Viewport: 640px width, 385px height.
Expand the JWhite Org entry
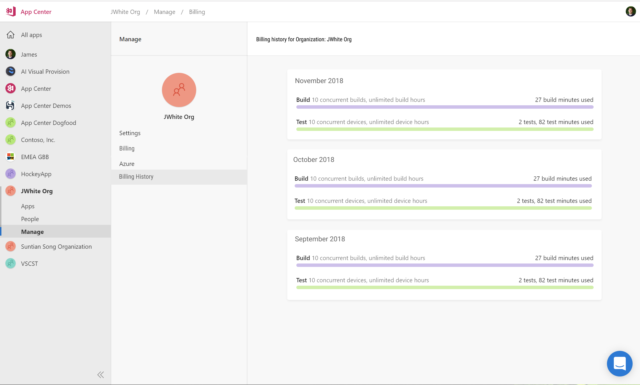tap(36, 191)
